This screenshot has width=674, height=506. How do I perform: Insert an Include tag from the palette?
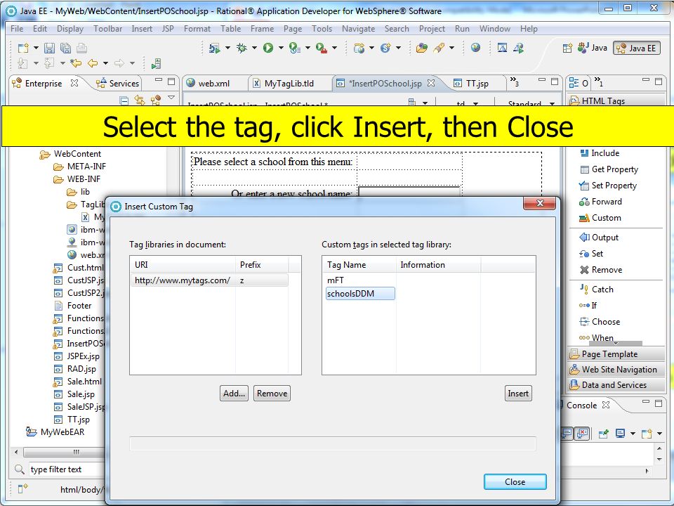pyautogui.click(x=600, y=153)
